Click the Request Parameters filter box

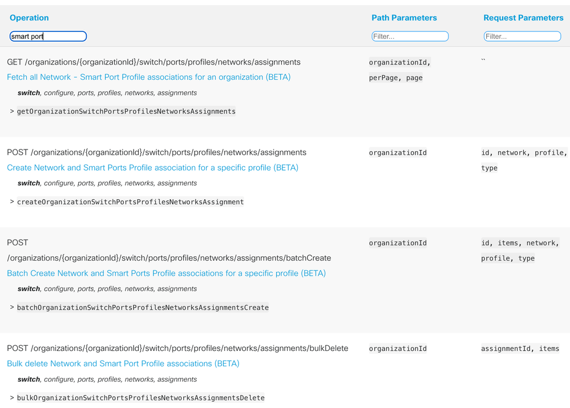point(522,36)
